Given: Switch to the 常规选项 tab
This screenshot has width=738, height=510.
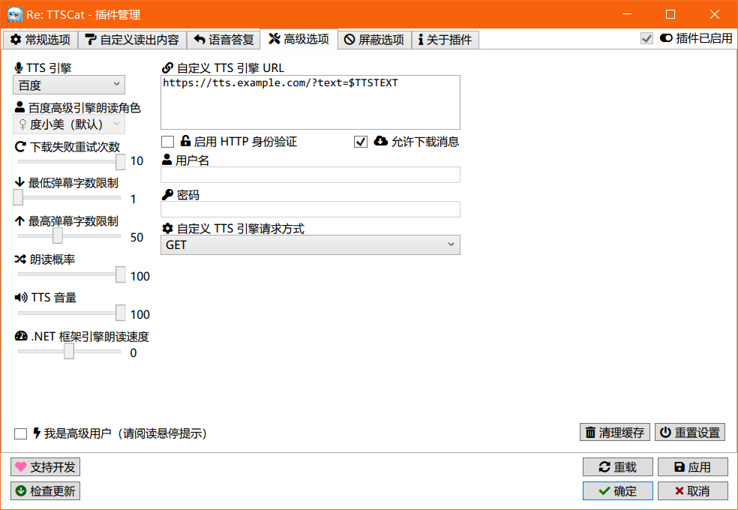Looking at the screenshot, I should (x=40, y=40).
